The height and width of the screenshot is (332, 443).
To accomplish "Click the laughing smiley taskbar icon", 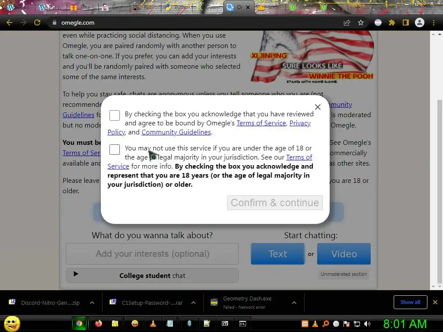I will click(135, 323).
